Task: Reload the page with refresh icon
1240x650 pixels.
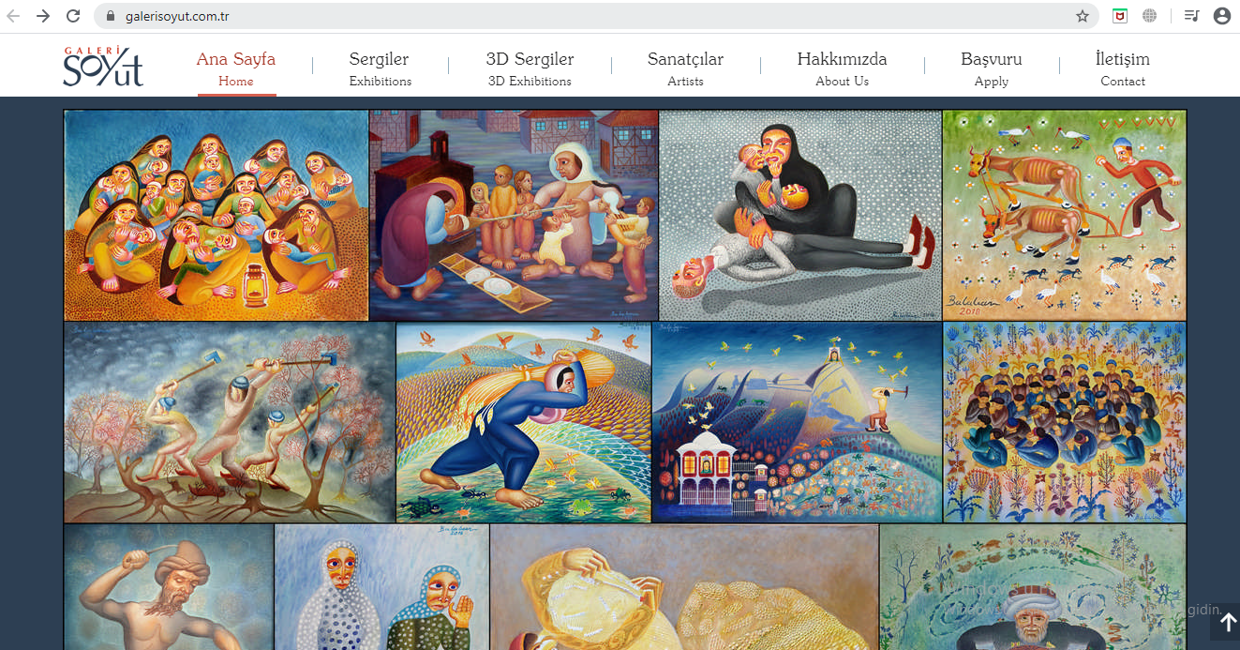Action: tap(73, 16)
